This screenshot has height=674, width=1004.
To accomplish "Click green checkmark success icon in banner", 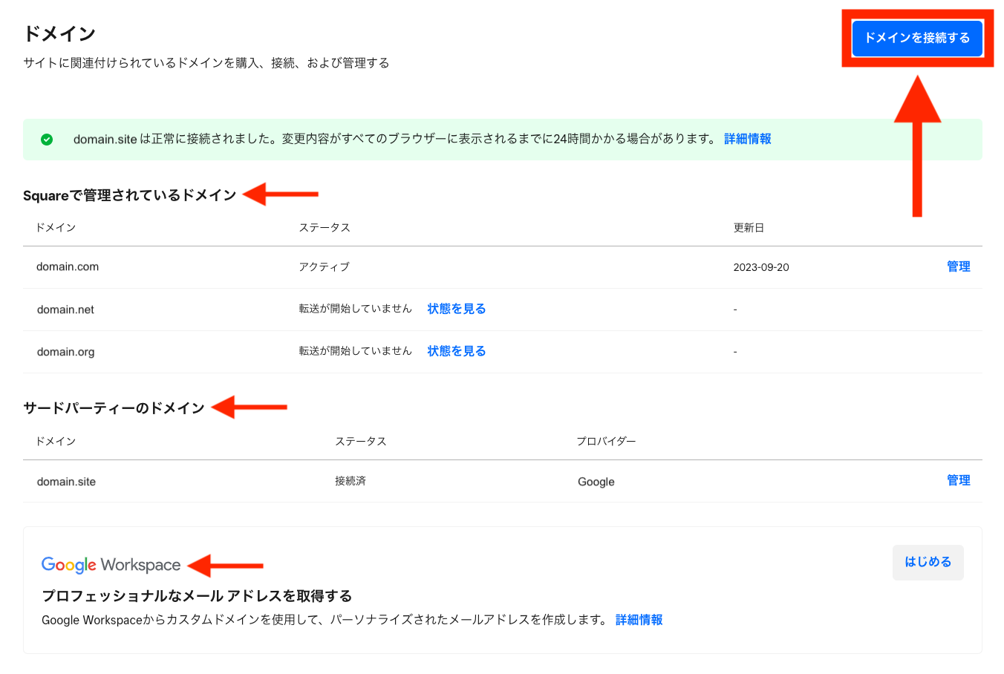I will 47,140.
